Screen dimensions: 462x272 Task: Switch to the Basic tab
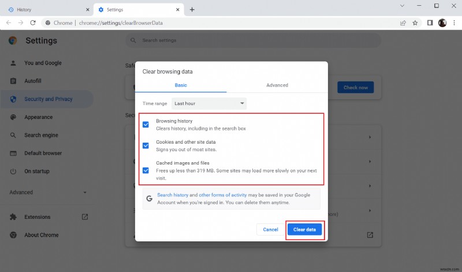coord(181,85)
